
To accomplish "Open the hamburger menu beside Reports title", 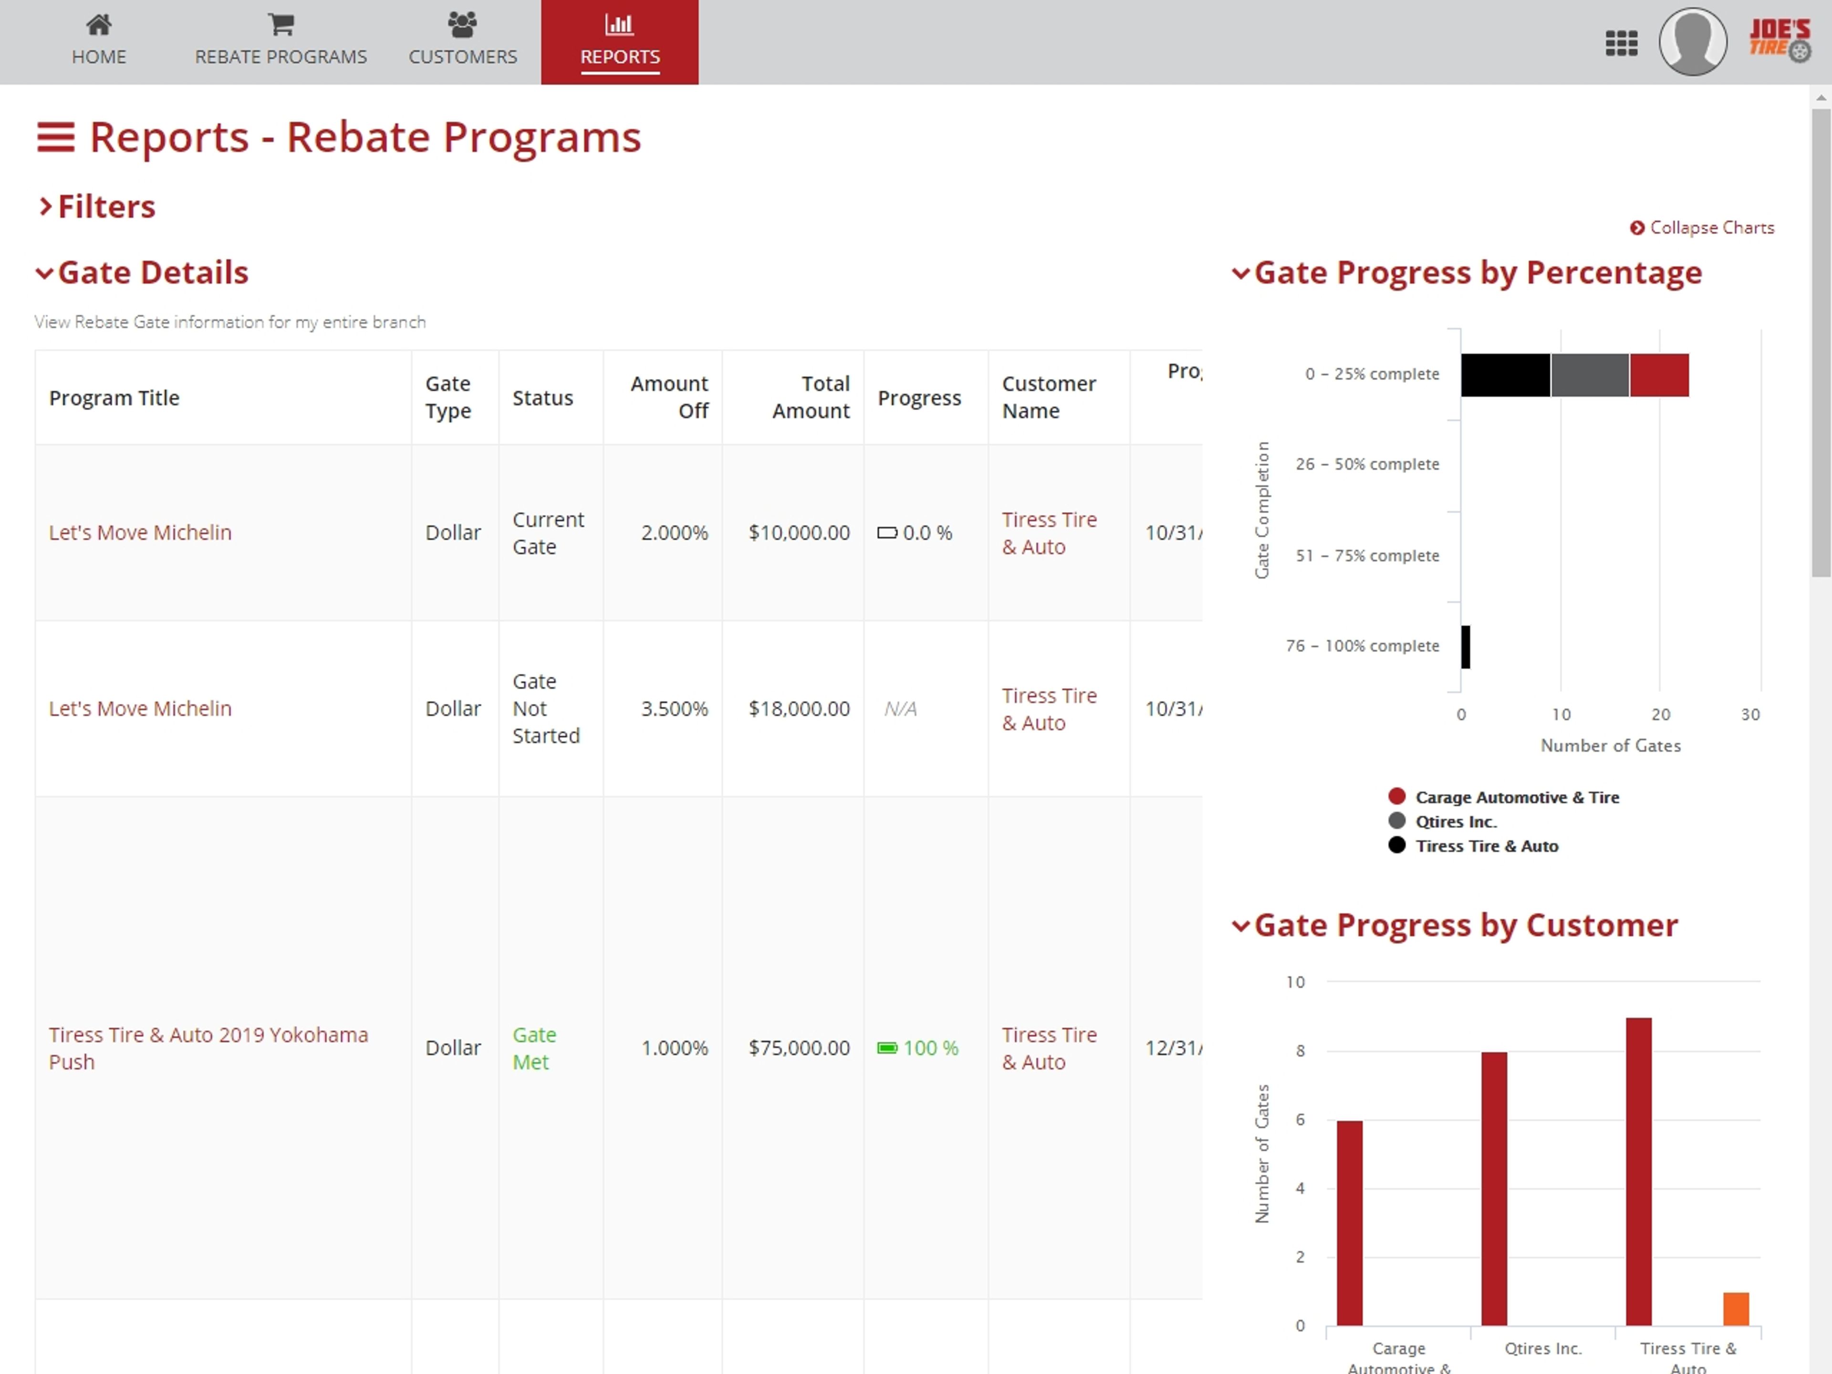I will point(55,137).
